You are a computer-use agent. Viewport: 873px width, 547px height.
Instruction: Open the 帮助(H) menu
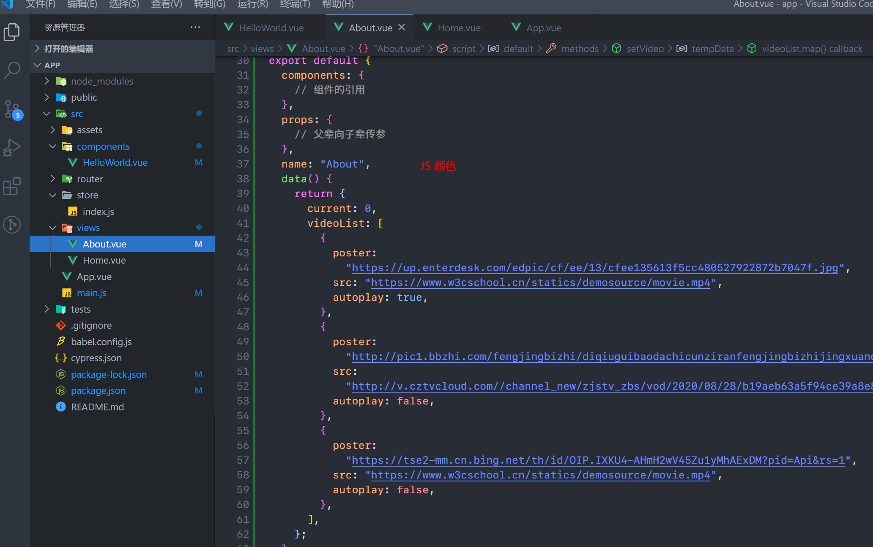(338, 5)
